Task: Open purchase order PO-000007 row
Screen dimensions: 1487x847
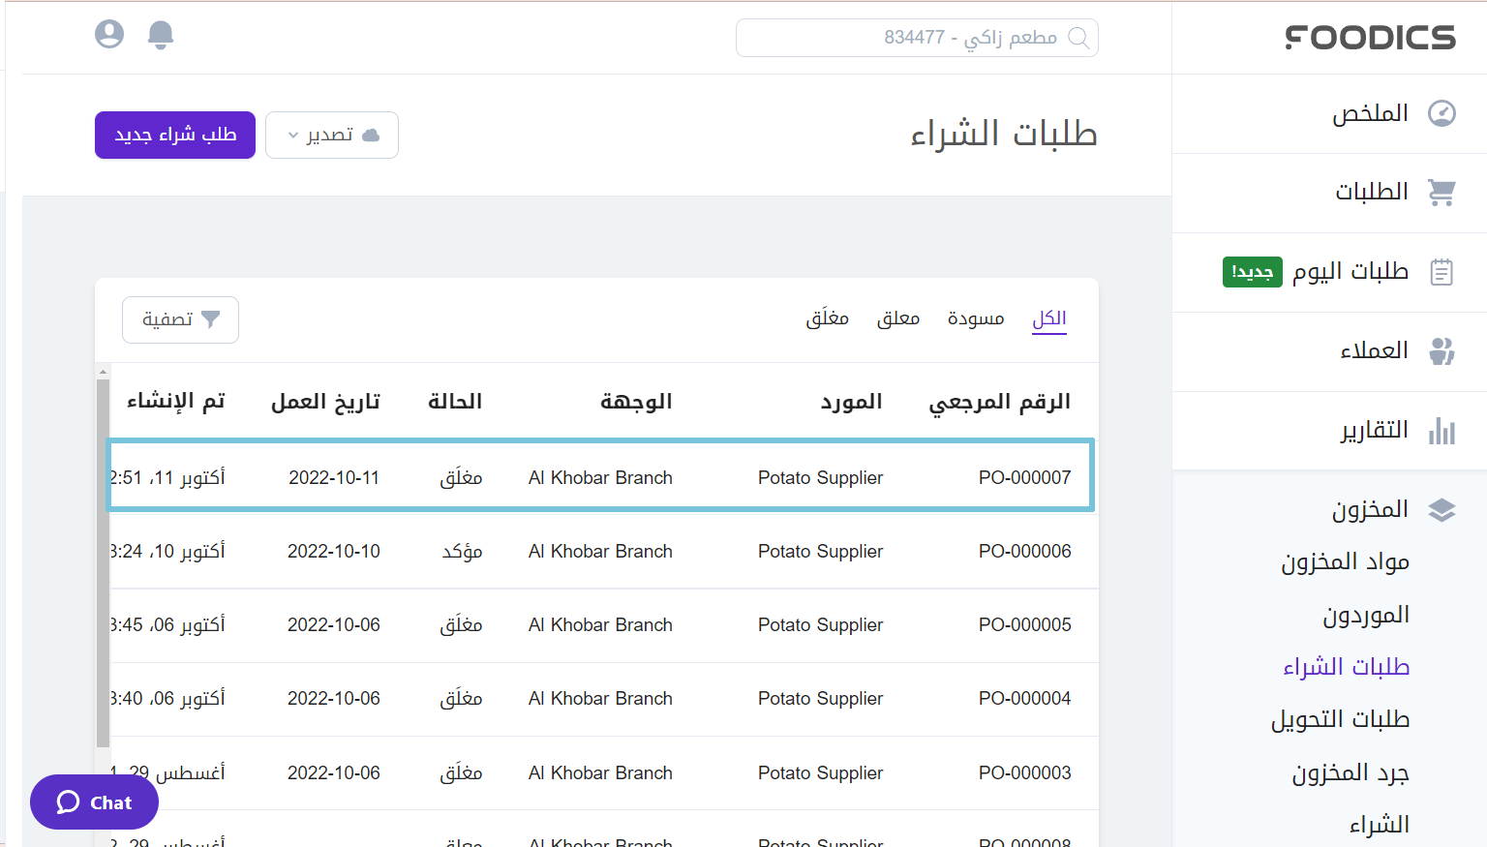Action: 600,475
